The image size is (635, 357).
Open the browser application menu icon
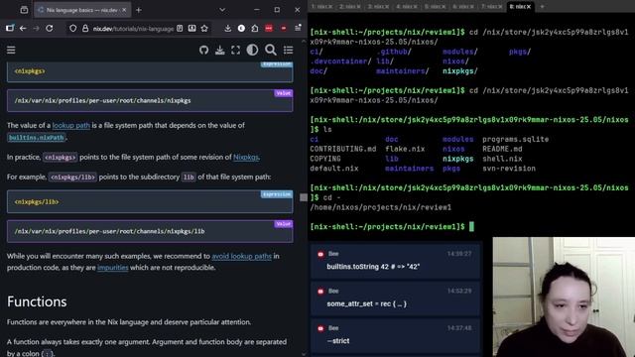click(298, 28)
